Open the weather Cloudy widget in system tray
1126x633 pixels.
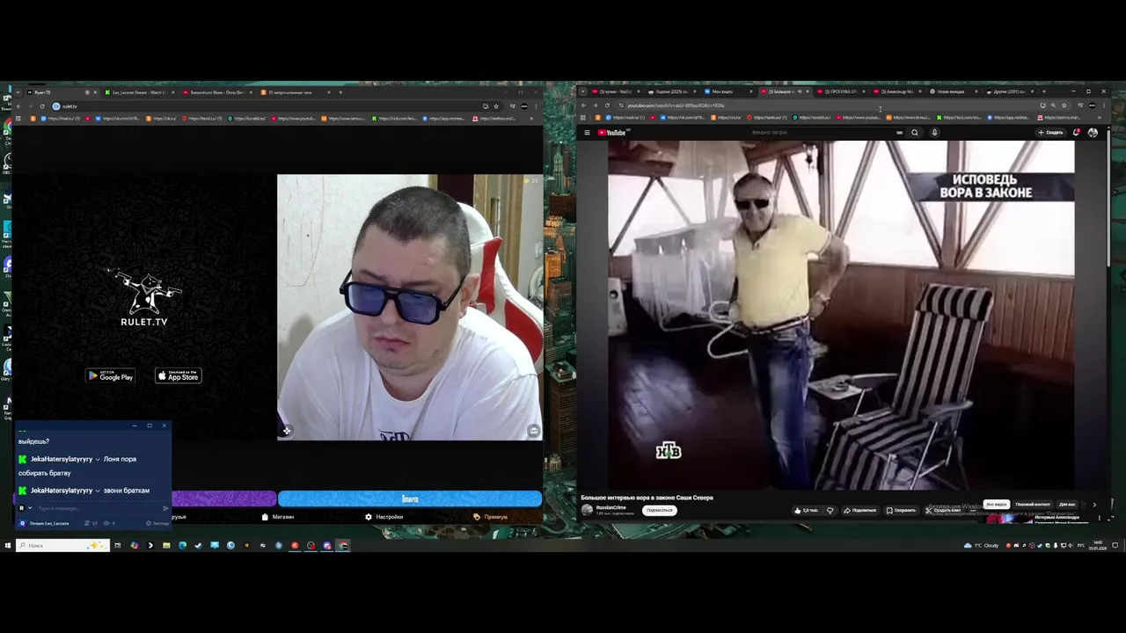pos(982,545)
